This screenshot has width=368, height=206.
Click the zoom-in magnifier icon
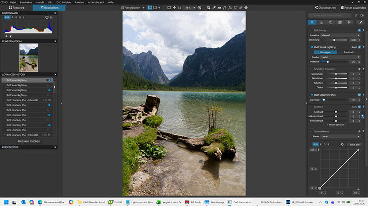pos(199,8)
